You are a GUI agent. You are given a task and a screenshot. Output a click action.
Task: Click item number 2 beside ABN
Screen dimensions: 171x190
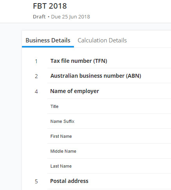pos(36,76)
